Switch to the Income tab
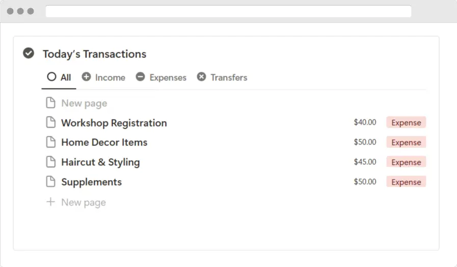The image size is (457, 267). [103, 77]
